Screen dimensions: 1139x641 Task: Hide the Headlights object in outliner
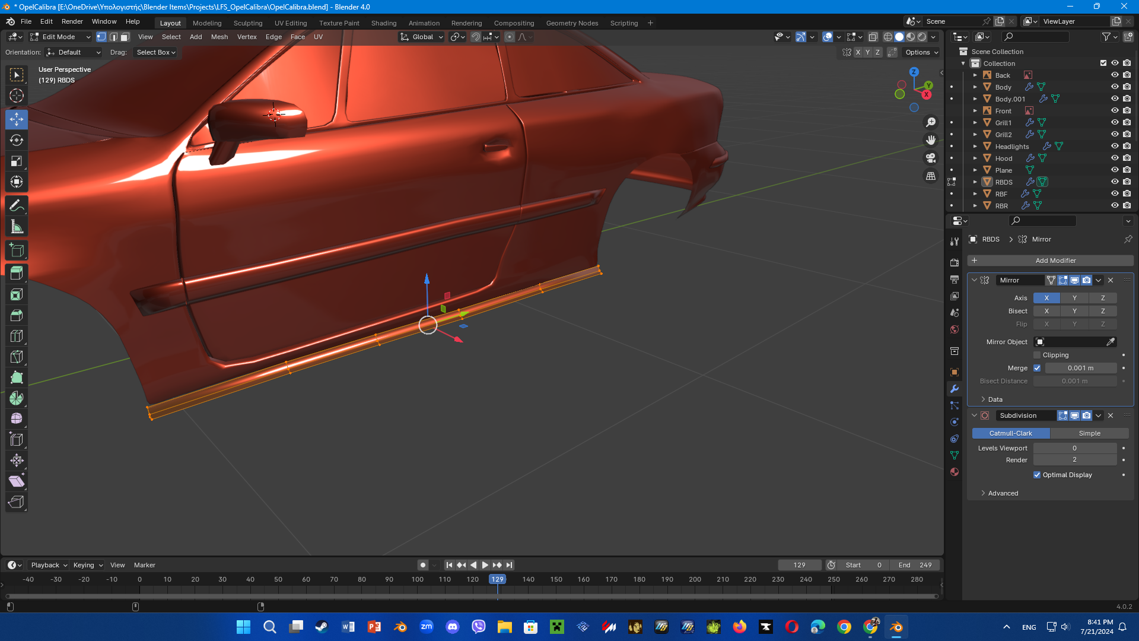(1115, 146)
